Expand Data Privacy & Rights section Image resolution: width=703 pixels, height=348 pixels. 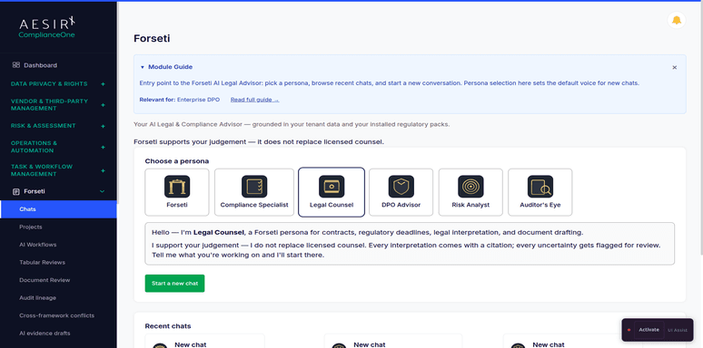tap(103, 83)
